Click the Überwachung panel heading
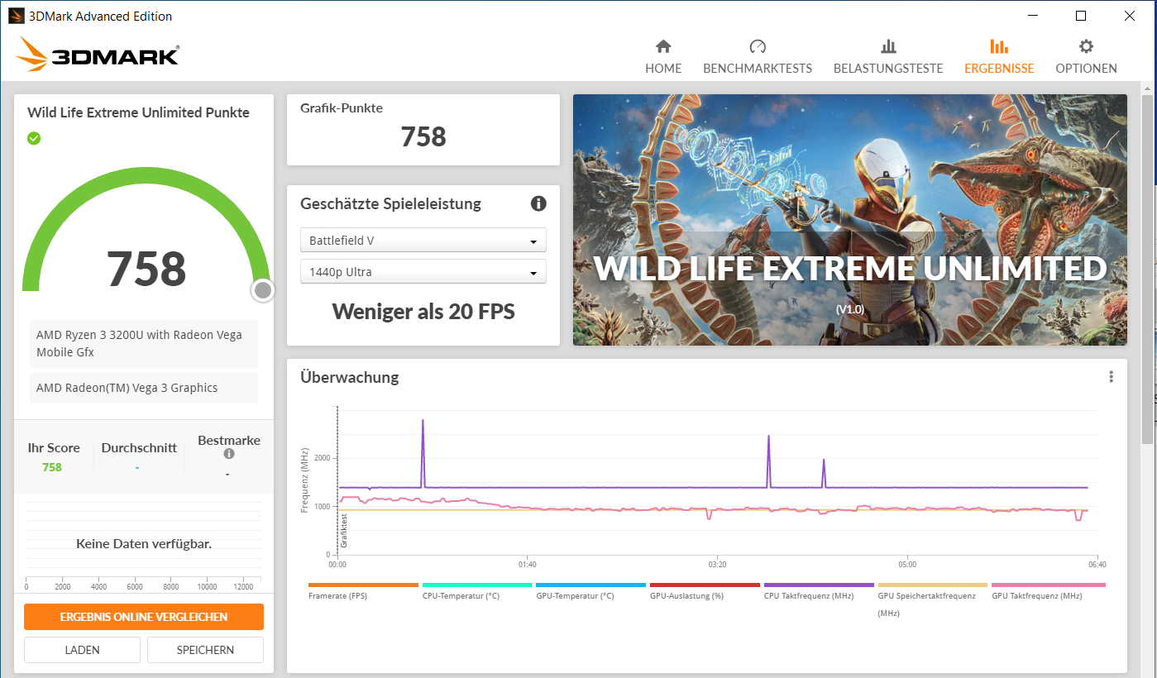The image size is (1157, 678). 349,377
